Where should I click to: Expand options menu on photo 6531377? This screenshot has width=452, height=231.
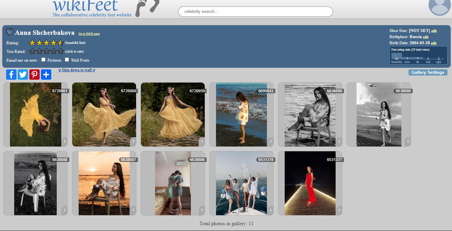[x=339, y=210]
